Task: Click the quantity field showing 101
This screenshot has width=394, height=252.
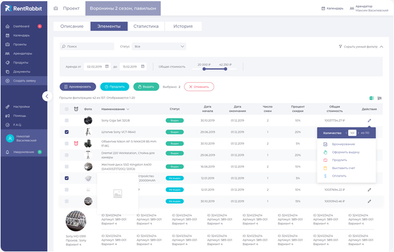Action: click(352, 133)
